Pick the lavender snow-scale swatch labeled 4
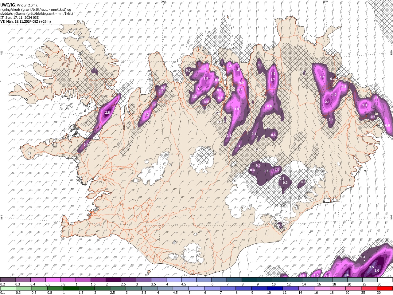The image size is (393, 295). (x=174, y=280)
